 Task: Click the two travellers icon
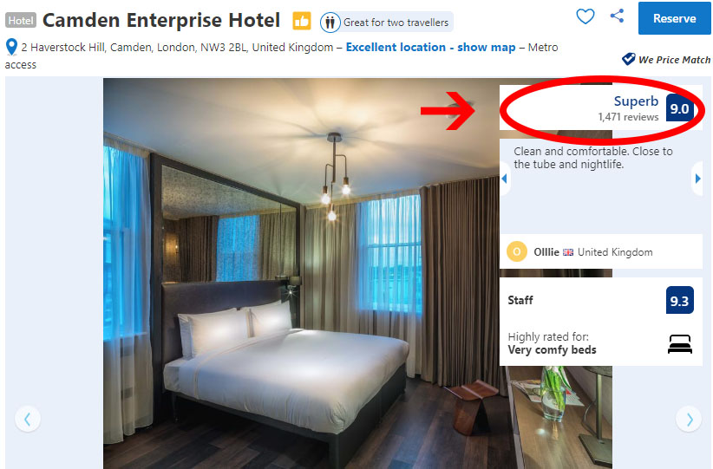click(x=330, y=23)
